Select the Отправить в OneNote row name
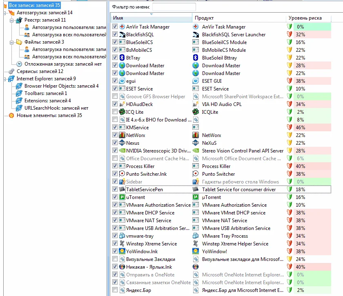This screenshot has width=343, height=296. click(x=150, y=274)
